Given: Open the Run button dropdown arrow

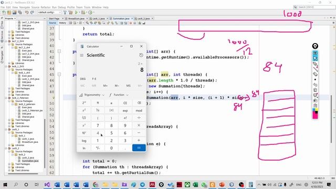Looking at the screenshot, I should pos(79,13).
